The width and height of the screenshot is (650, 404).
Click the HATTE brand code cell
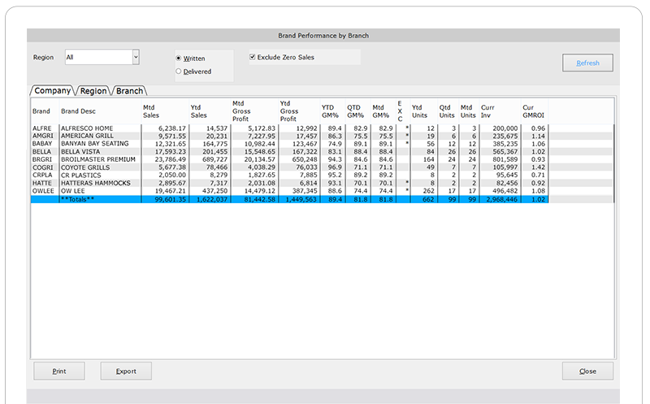[42, 184]
